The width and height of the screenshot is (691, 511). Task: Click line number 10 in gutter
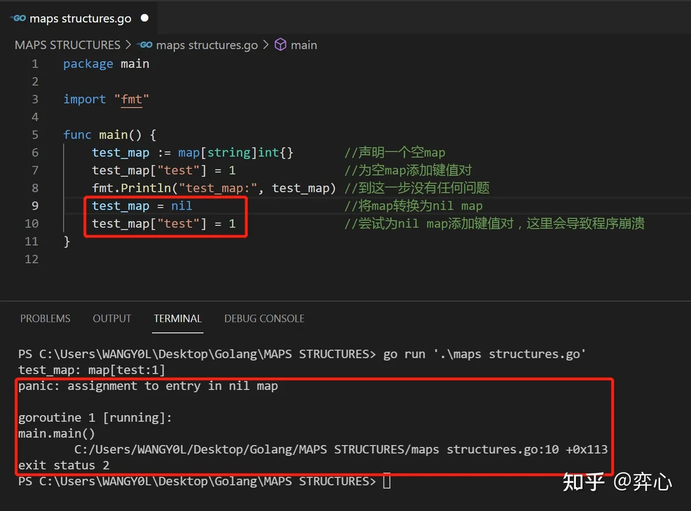(32, 223)
